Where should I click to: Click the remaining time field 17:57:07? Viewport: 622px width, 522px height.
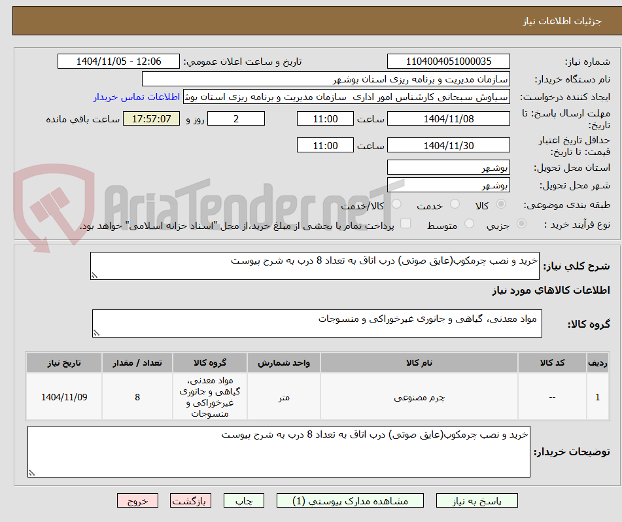point(152,118)
